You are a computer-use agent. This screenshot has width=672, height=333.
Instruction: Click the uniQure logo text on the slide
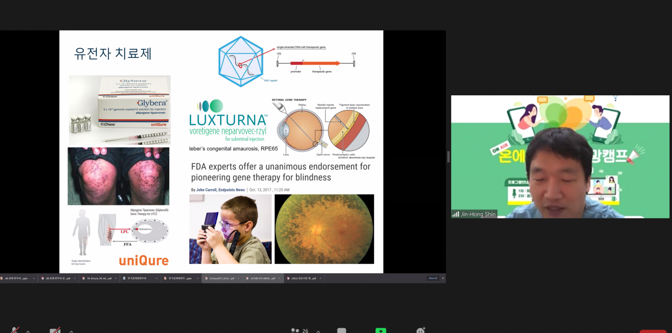144,261
